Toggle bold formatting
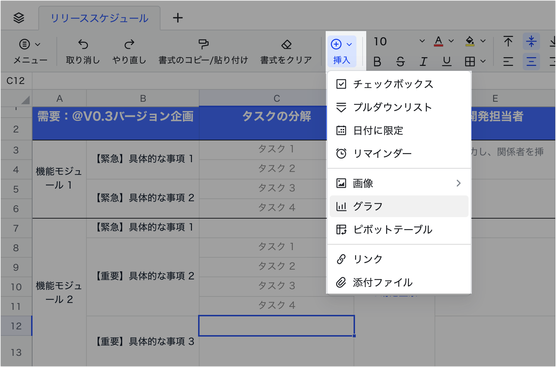The image size is (556, 367). point(377,62)
